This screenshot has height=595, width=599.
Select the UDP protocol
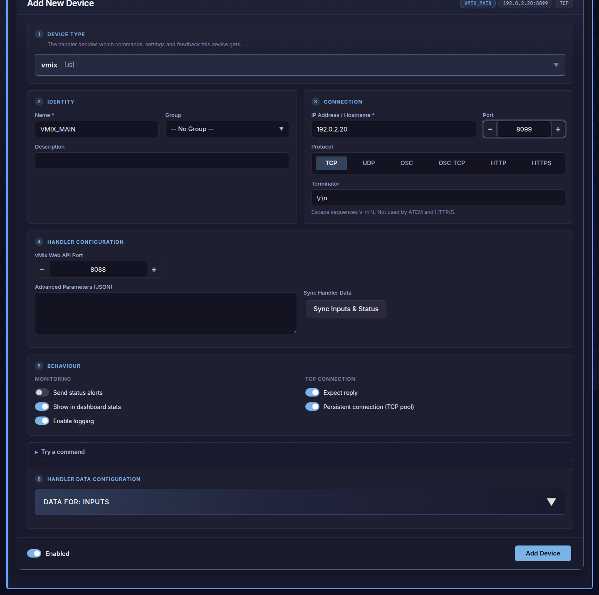click(x=369, y=163)
